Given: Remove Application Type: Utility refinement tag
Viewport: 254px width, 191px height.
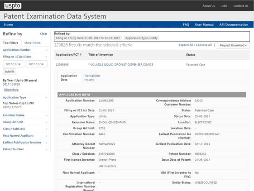Looking at the screenshot, I should (141, 38).
